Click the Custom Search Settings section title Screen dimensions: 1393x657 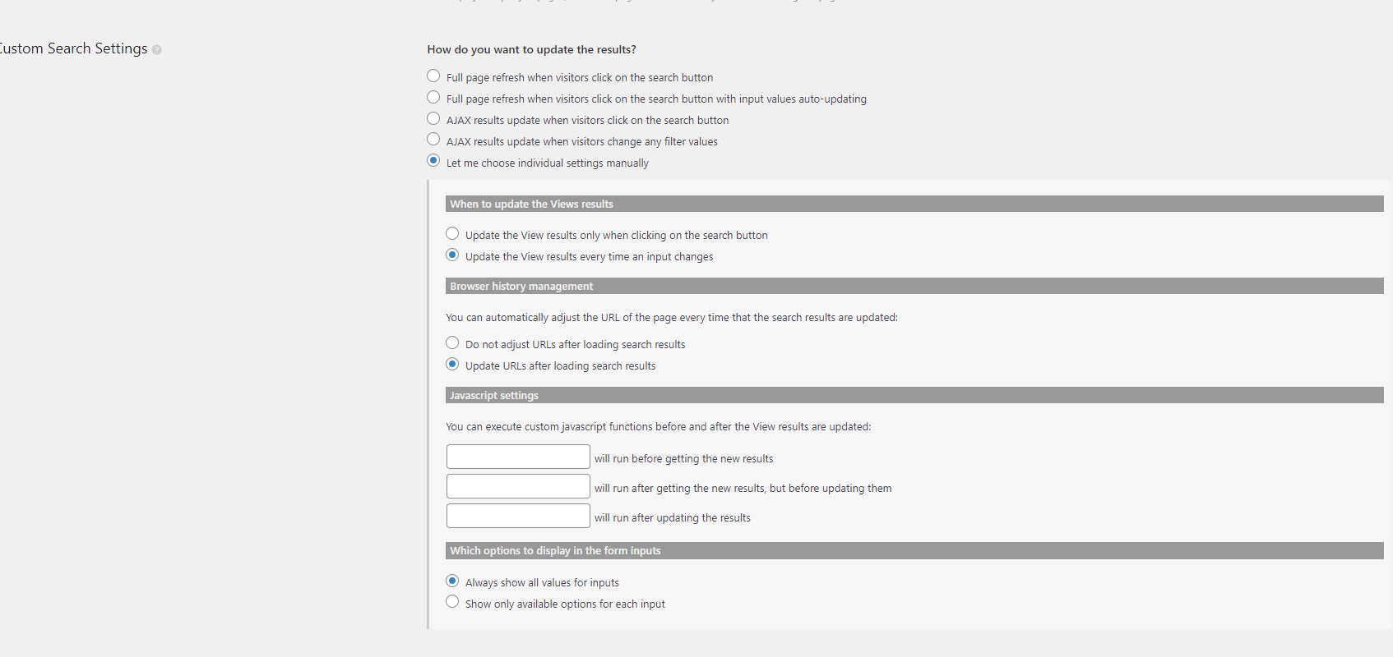click(x=73, y=48)
